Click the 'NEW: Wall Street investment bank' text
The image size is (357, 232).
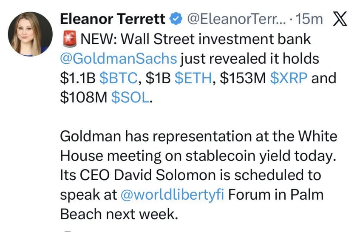(195, 40)
